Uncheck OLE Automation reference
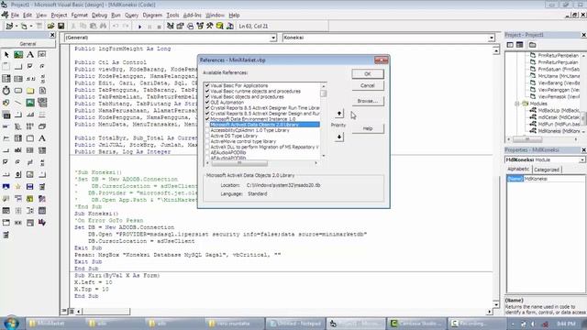The image size is (587, 330). [x=207, y=102]
